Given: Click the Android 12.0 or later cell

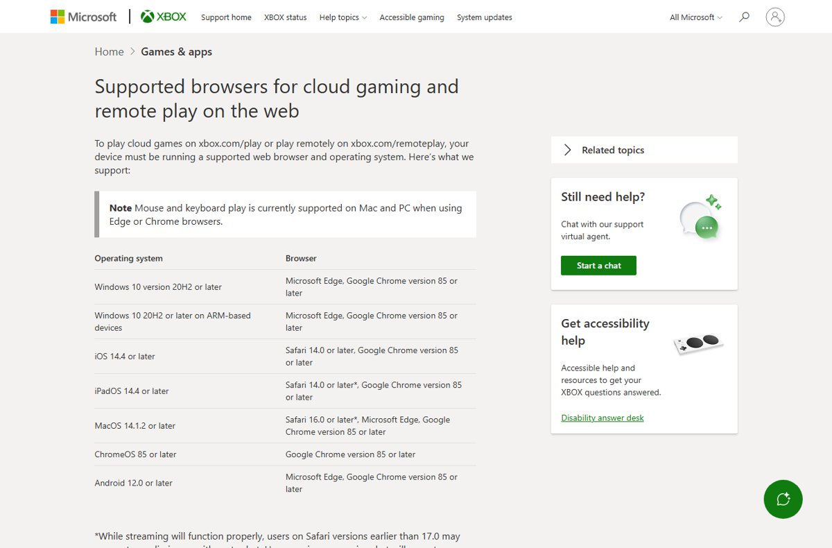Looking at the screenshot, I should 134,483.
